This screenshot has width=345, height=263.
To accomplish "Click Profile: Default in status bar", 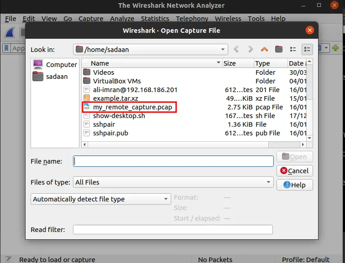I will tap(306, 259).
